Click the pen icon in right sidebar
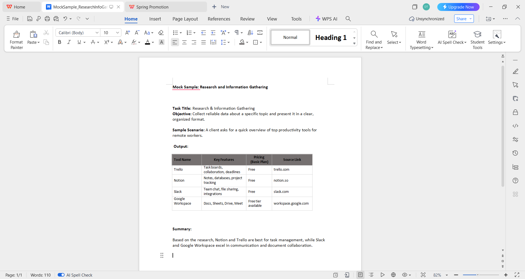 515,71
